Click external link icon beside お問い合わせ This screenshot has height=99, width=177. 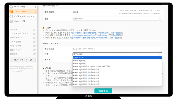34,46
